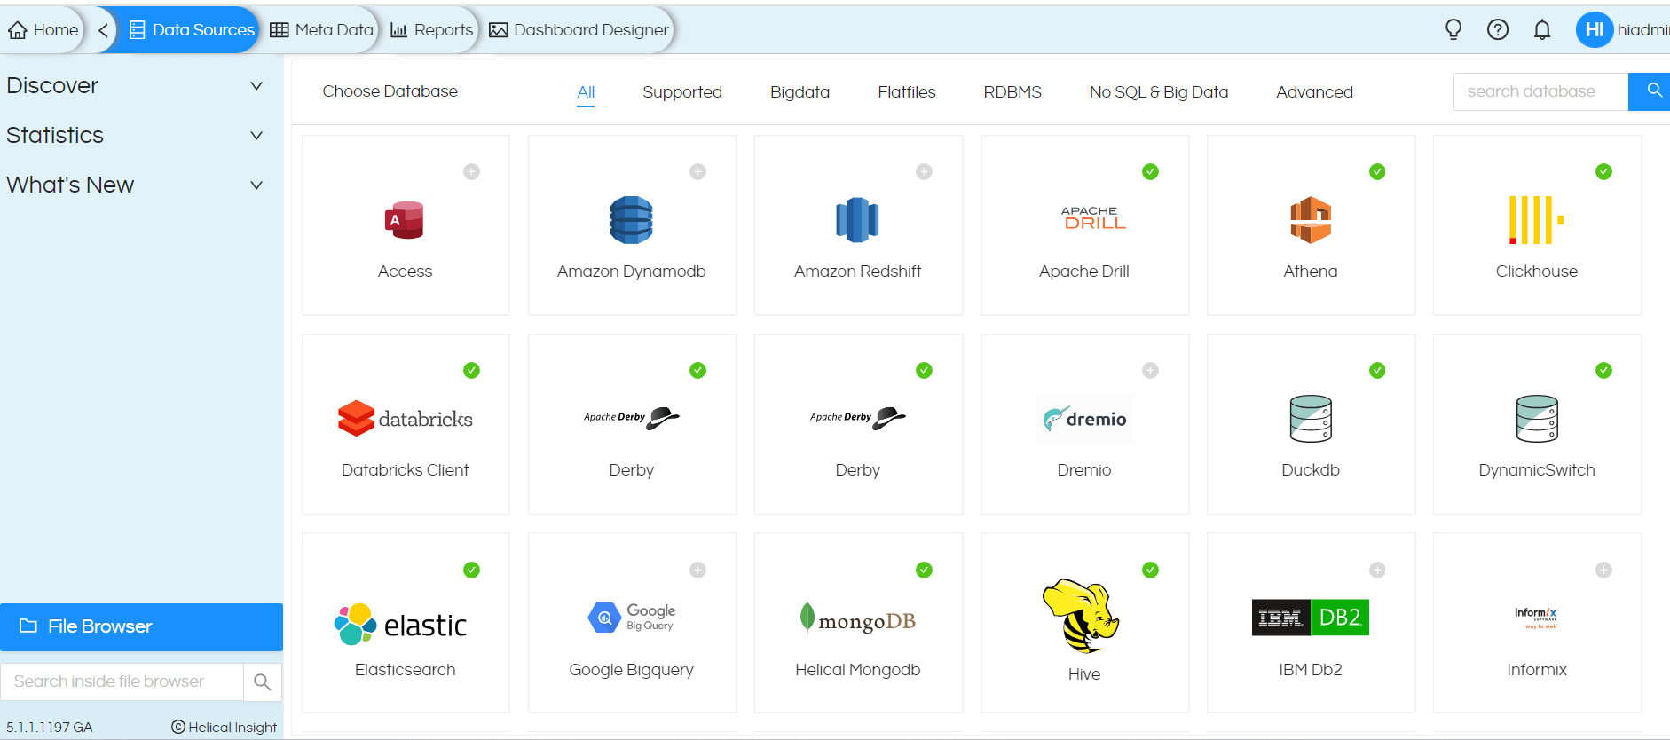Select the Athena orange cube icon
The height and width of the screenshot is (740, 1670).
(x=1311, y=220)
